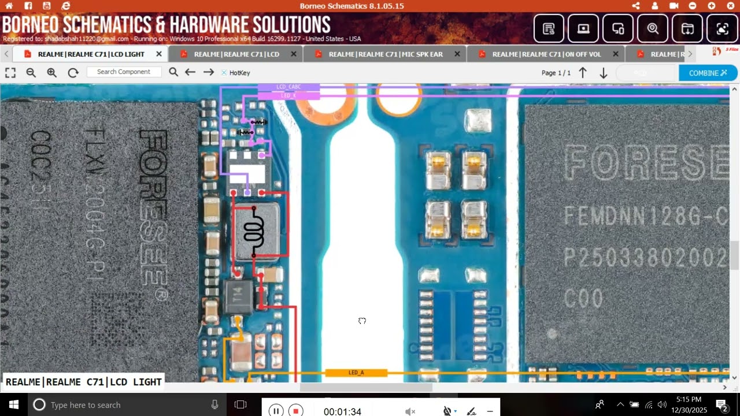Switch to REALME C71 ON OFF VOL tab
Image resolution: width=740 pixels, height=416 pixels.
click(x=546, y=54)
